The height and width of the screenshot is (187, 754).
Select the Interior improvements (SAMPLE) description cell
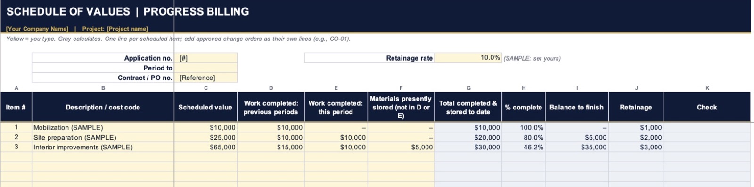(103, 147)
